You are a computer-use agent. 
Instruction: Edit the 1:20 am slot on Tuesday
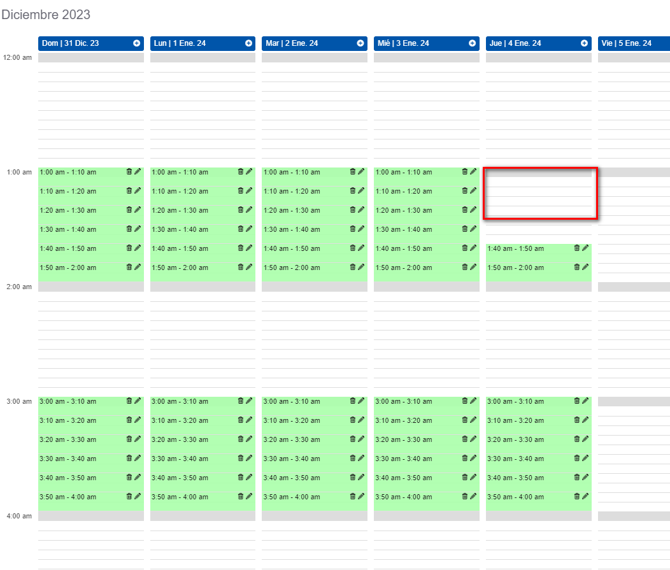tap(360, 210)
